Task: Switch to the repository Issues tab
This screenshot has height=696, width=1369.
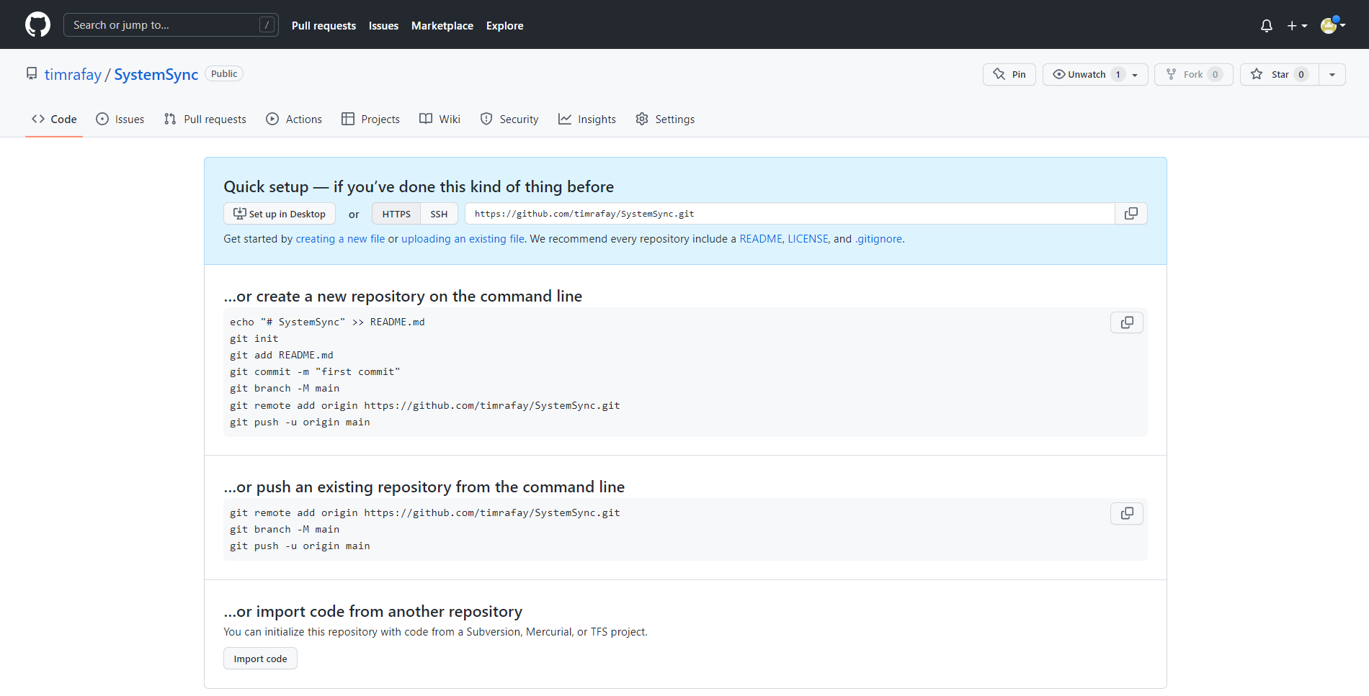Action: pos(120,119)
